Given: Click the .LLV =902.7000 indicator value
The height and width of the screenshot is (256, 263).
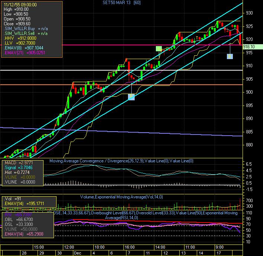Looking at the screenshot, I should tap(20, 43).
